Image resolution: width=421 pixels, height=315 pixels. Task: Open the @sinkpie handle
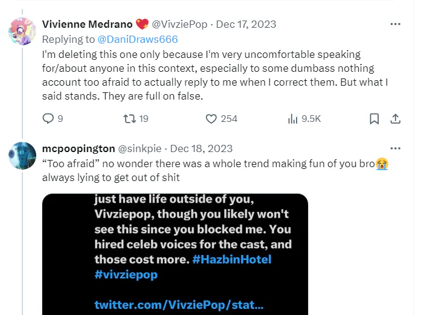coord(138,148)
